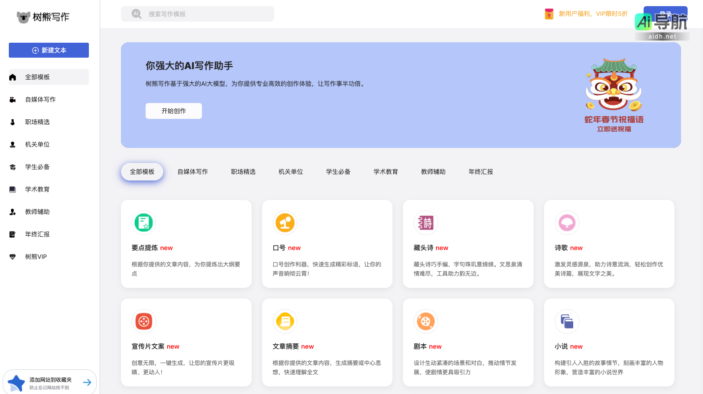Click the green 要点提炼 template icon
This screenshot has width=703, height=394.
(x=143, y=223)
